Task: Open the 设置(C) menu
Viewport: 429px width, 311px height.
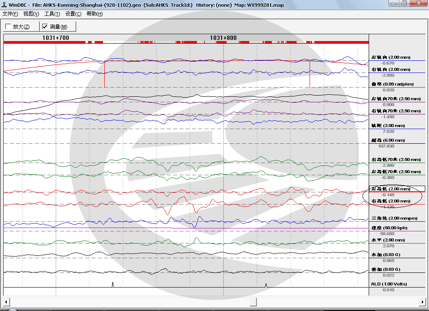Action: coord(73,14)
